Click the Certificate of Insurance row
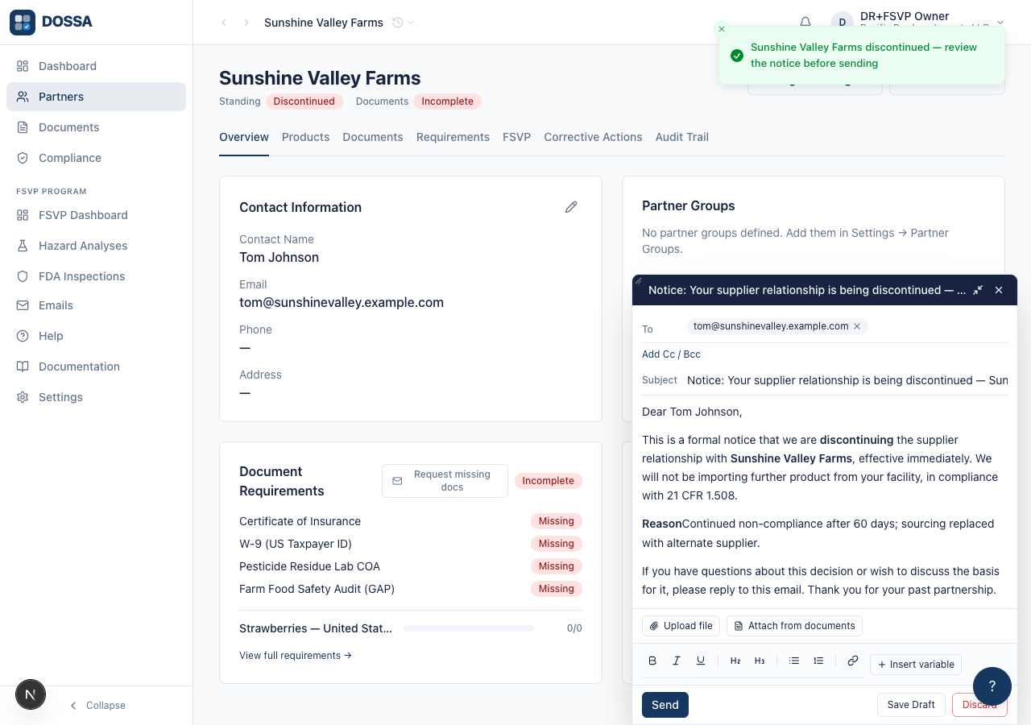The width and height of the screenshot is (1031, 725). coord(411,521)
